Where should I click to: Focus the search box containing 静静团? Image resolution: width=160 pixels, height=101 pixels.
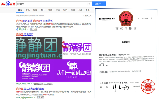click(x=52, y=4)
